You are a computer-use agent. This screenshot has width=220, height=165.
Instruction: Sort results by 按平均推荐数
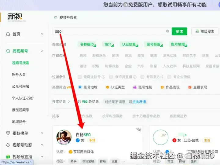112,116
